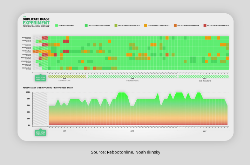Click 'Percentage of sites supporting the hypothesis' heading

pos(48,87)
